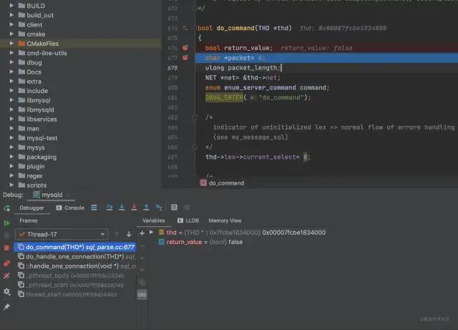458x330 pixels.
Task: Switch to the Console tab
Action: [70, 208]
